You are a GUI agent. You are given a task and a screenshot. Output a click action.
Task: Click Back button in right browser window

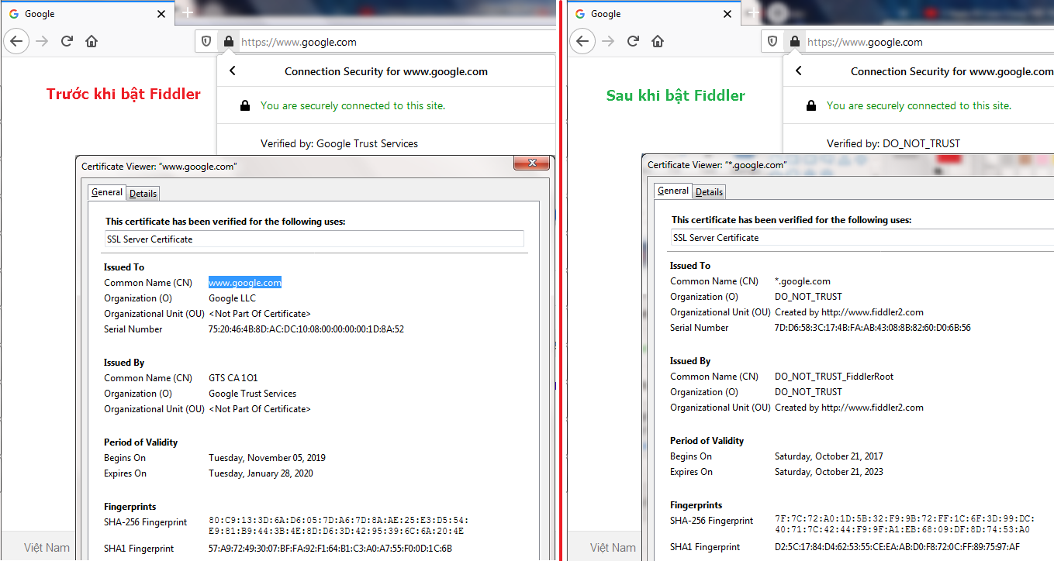(583, 41)
